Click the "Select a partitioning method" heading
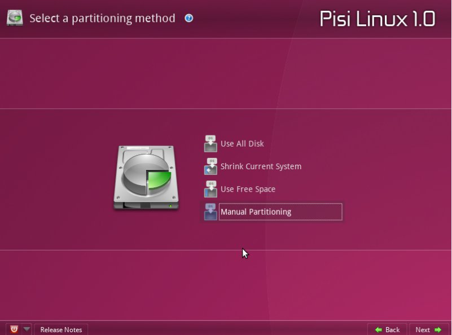The height and width of the screenshot is (335, 452). 102,18
